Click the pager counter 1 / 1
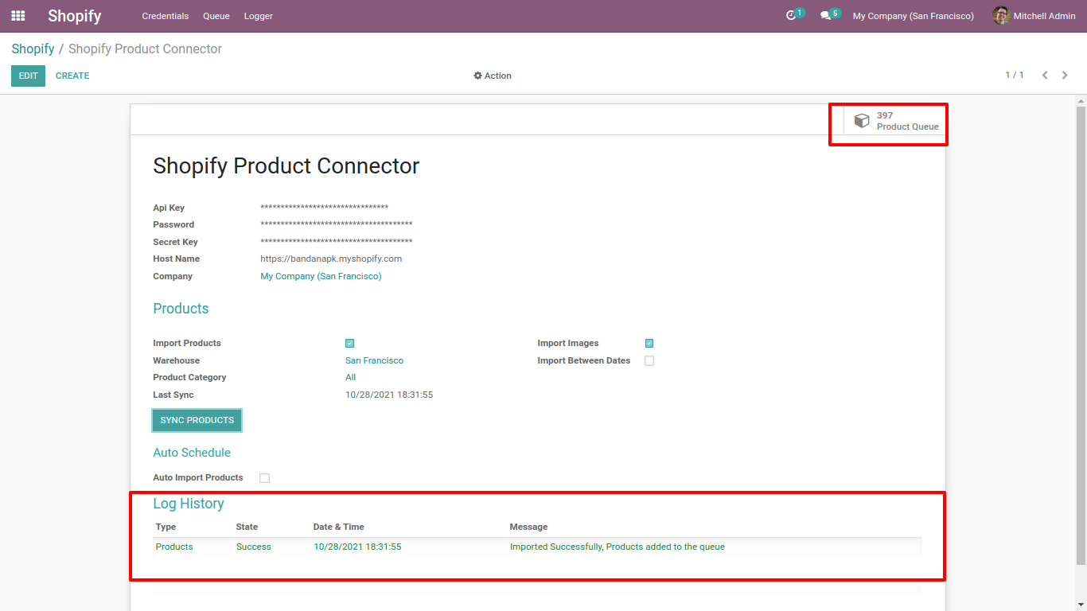The image size is (1087, 611). tap(1015, 75)
